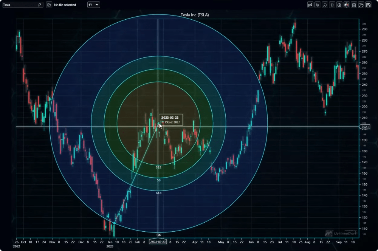The height and width of the screenshot is (251, 378).
Task: Open the curly braces code icon
Action: click(332, 5)
